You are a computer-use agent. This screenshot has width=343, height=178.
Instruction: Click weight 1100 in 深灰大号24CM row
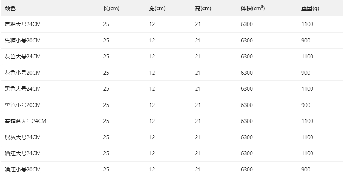coord(307,137)
